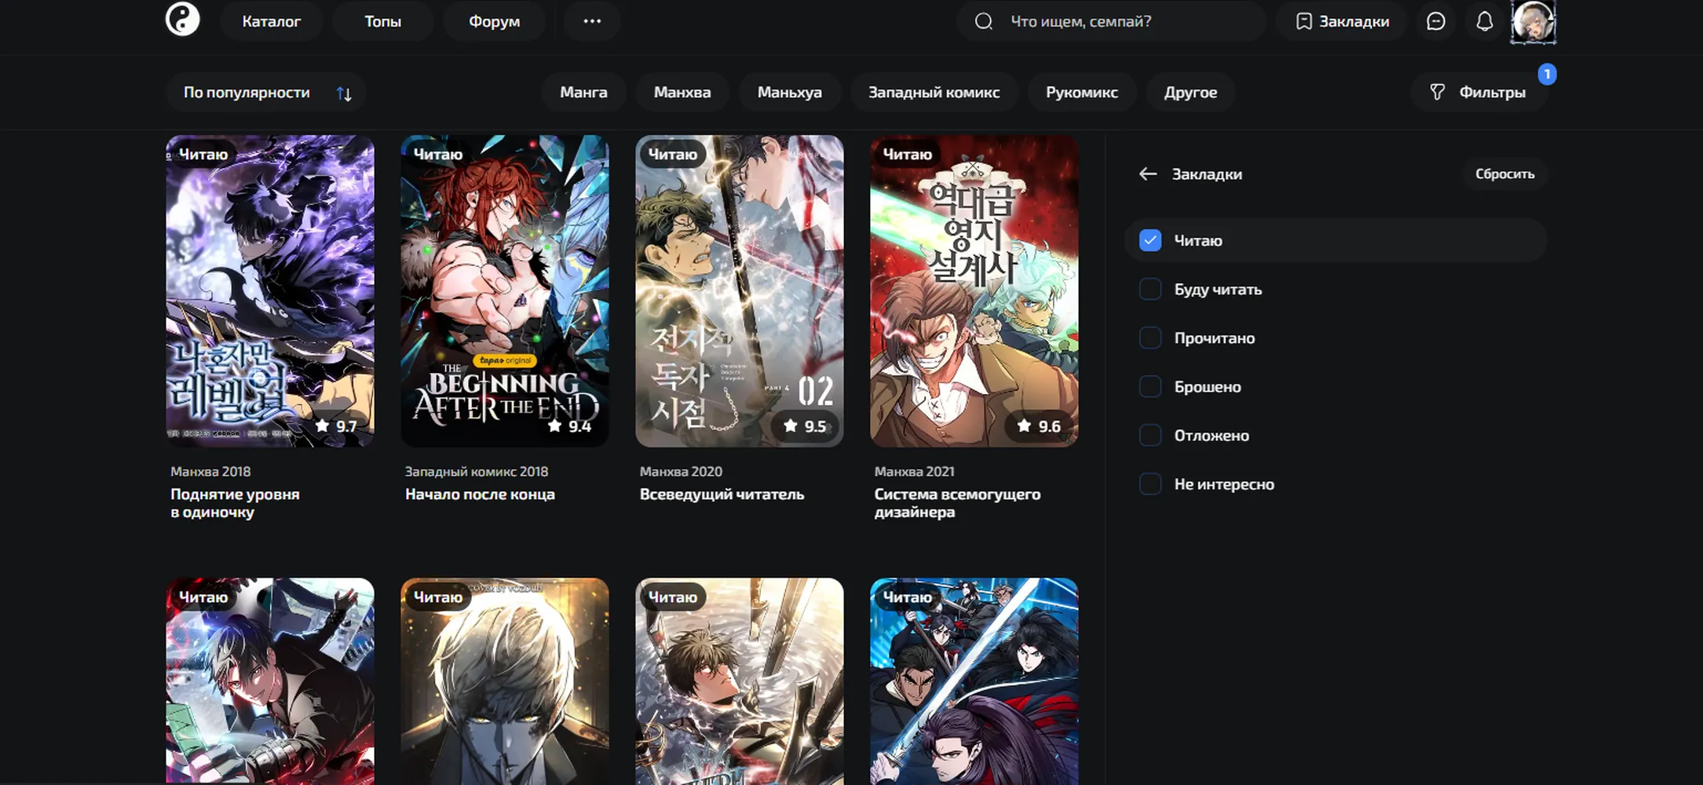Uncheck the Читаю checkbox
This screenshot has width=1703, height=785.
(1149, 240)
